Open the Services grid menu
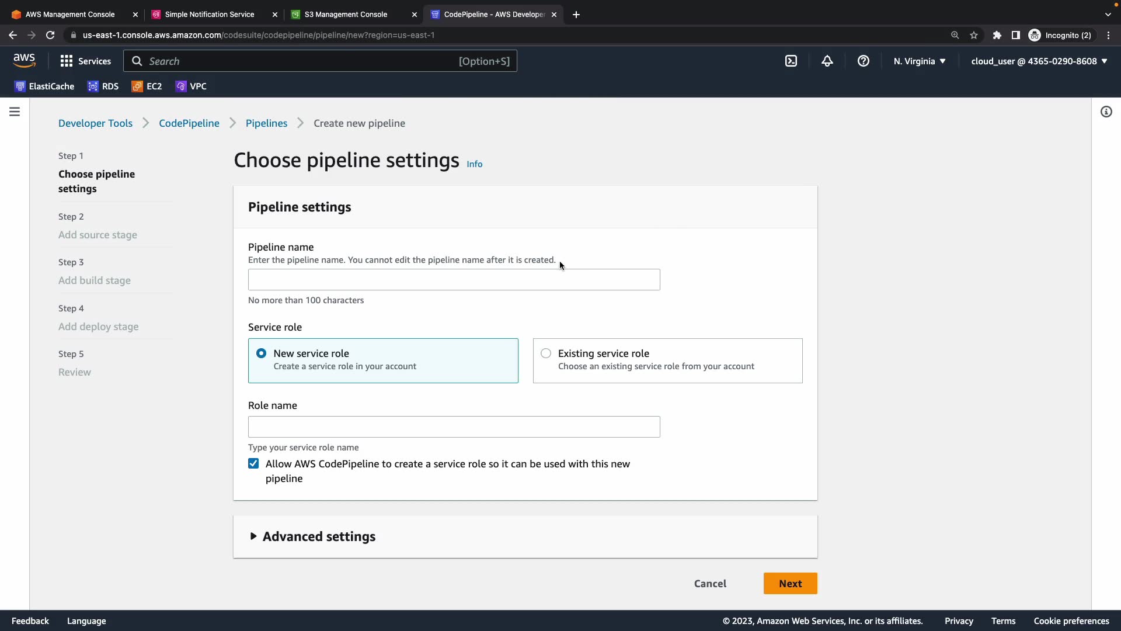This screenshot has height=631, width=1121. [x=85, y=61]
